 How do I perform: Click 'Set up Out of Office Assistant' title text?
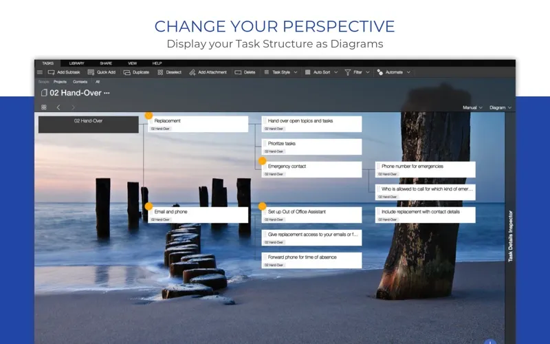click(297, 212)
